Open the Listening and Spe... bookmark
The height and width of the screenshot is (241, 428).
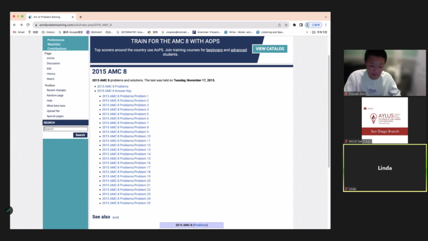click(270, 32)
